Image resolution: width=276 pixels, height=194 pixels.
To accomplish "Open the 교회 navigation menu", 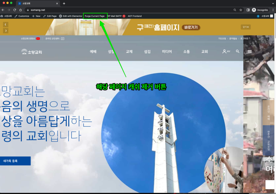I will (x=205, y=52).
